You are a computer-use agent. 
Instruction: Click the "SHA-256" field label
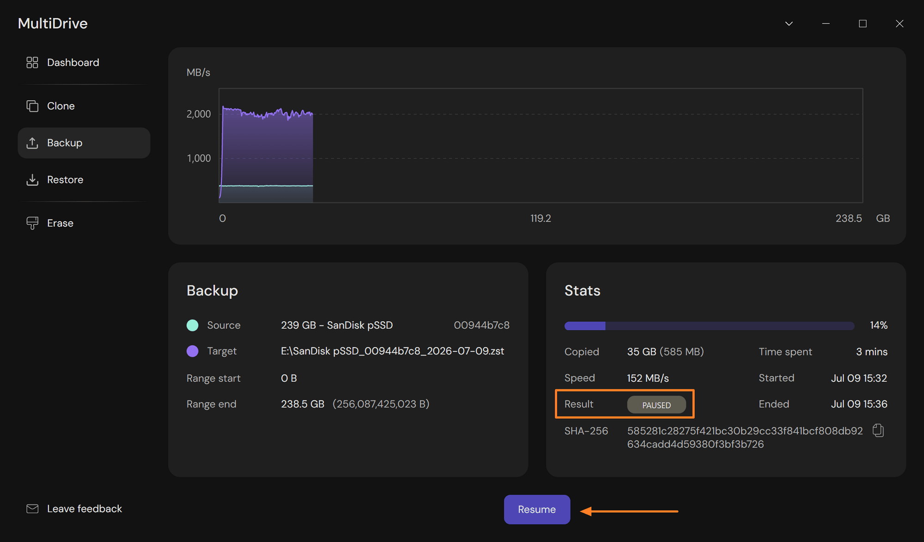click(x=586, y=431)
